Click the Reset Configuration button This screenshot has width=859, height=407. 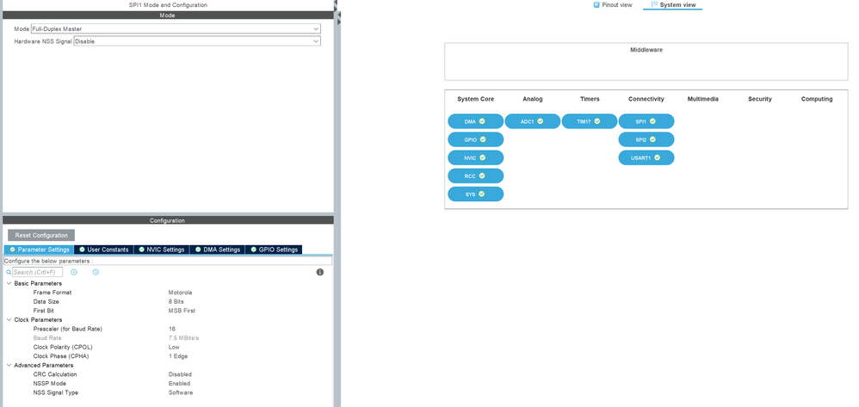(x=41, y=236)
